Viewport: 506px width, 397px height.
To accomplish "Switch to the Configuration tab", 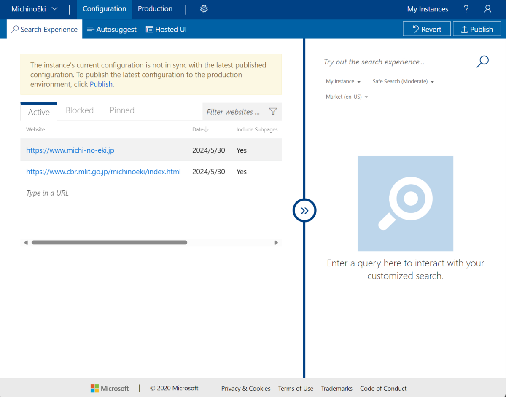I will (104, 9).
